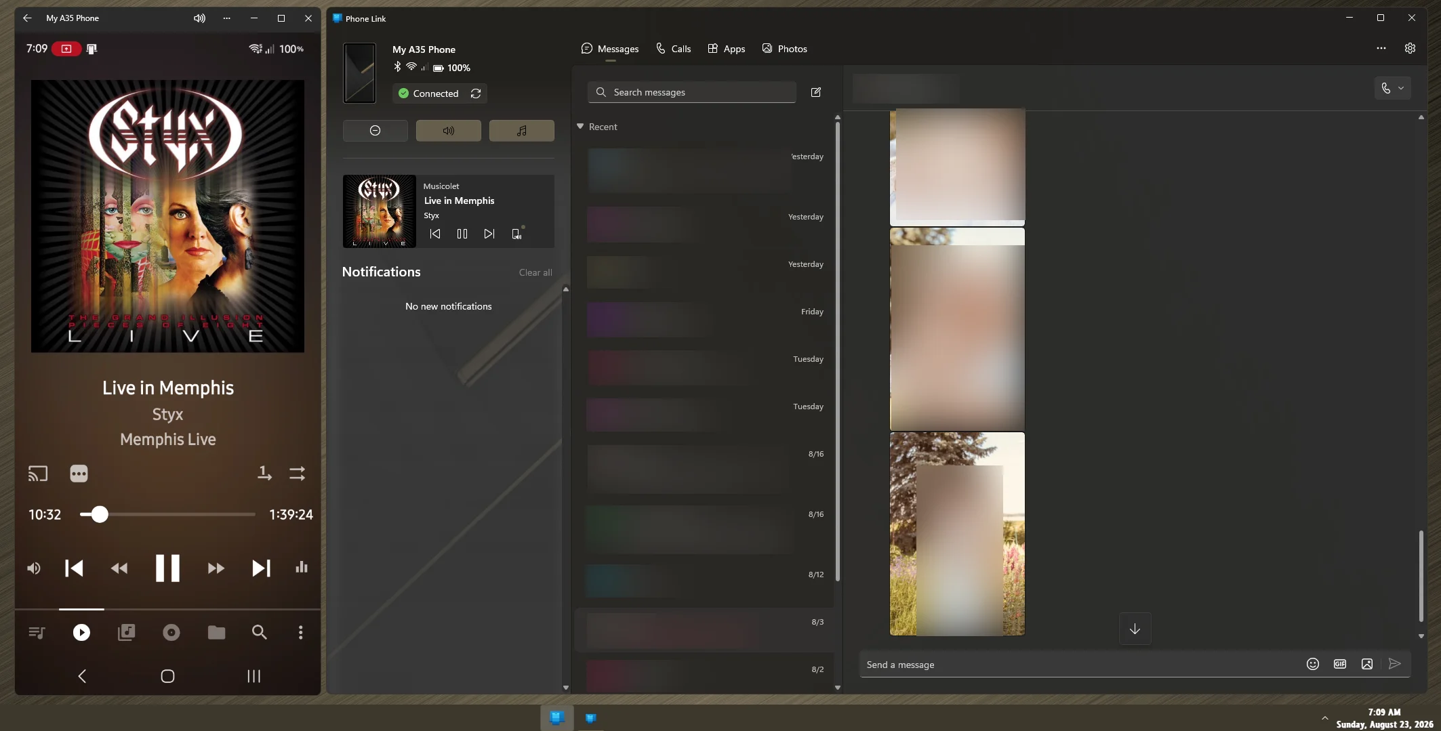Click the phone device thumbnail in Phone Link
The image size is (1441, 731).
(x=359, y=72)
